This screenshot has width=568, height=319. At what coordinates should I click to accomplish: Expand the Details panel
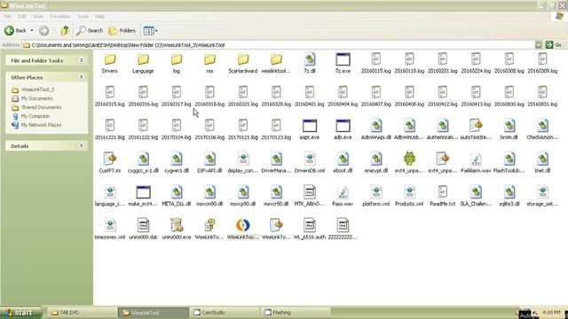82,145
